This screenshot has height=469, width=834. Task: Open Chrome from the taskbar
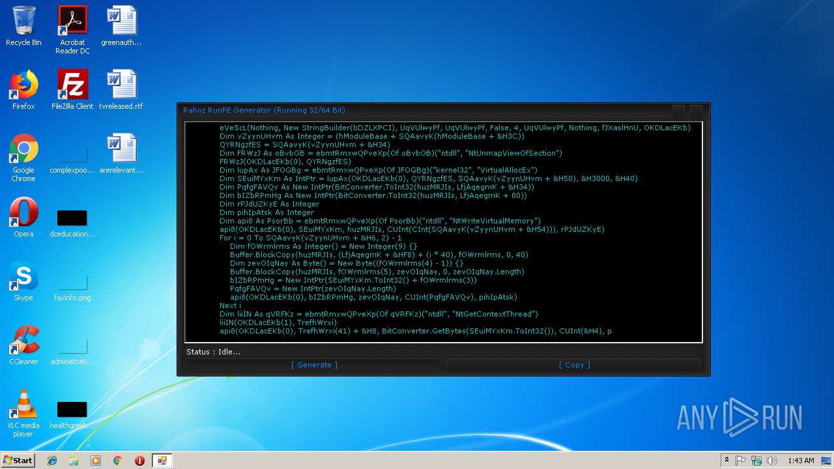pos(117,461)
